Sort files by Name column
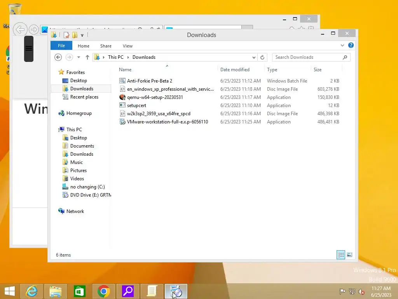This screenshot has height=299, width=398. click(x=125, y=70)
